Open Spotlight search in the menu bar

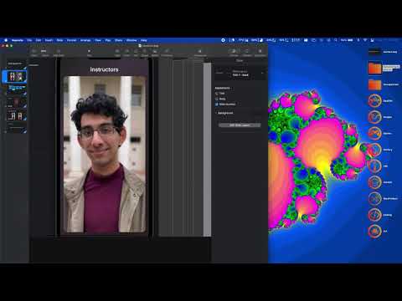pos(336,40)
